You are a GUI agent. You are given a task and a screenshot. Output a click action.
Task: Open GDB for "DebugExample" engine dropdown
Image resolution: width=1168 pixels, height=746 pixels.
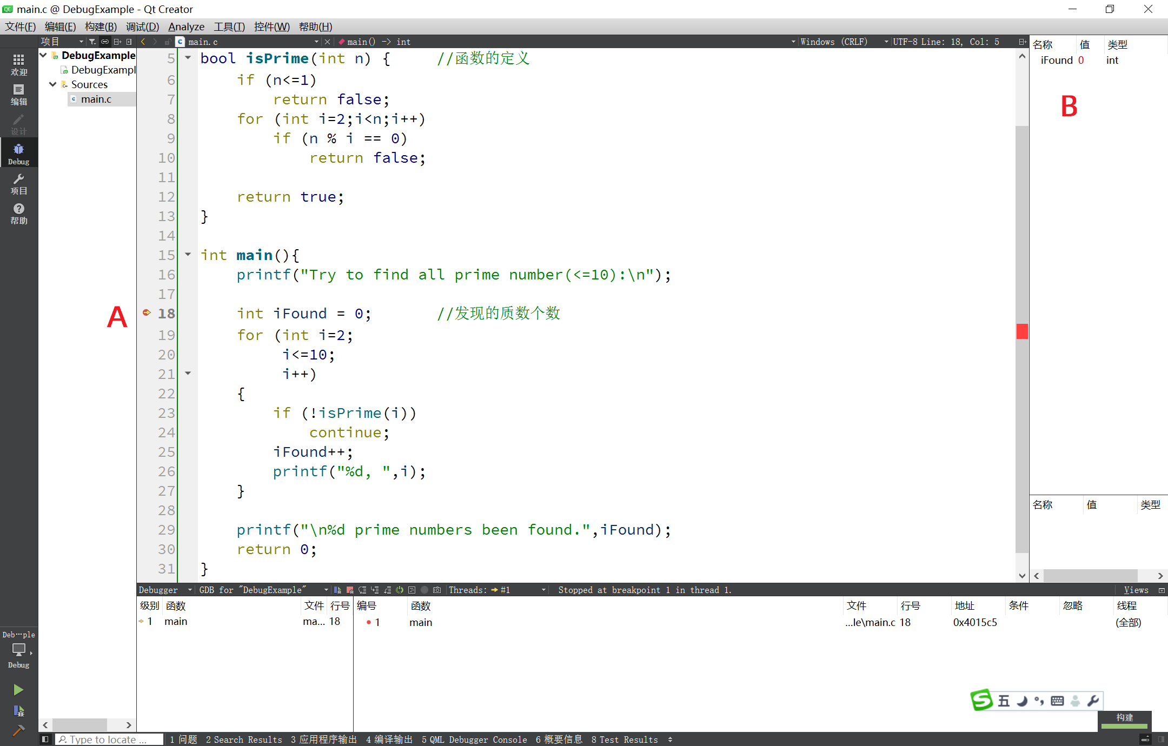(x=263, y=590)
